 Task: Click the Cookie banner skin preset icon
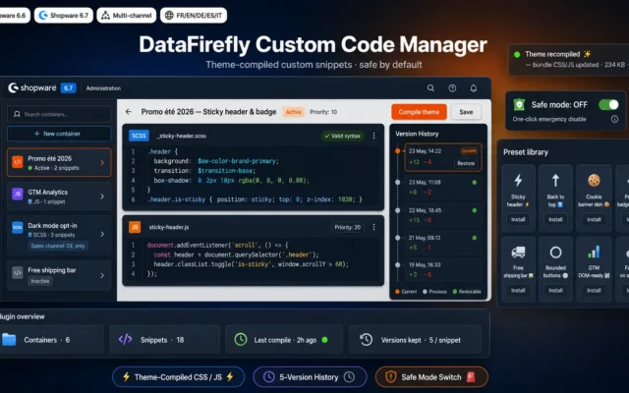[x=594, y=180]
